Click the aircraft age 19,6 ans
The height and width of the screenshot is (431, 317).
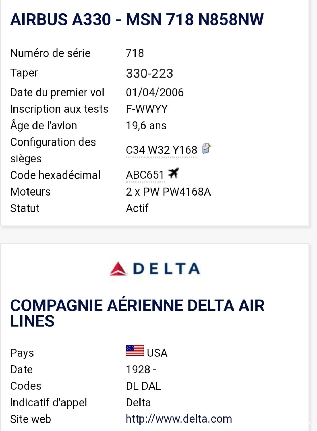[146, 126]
